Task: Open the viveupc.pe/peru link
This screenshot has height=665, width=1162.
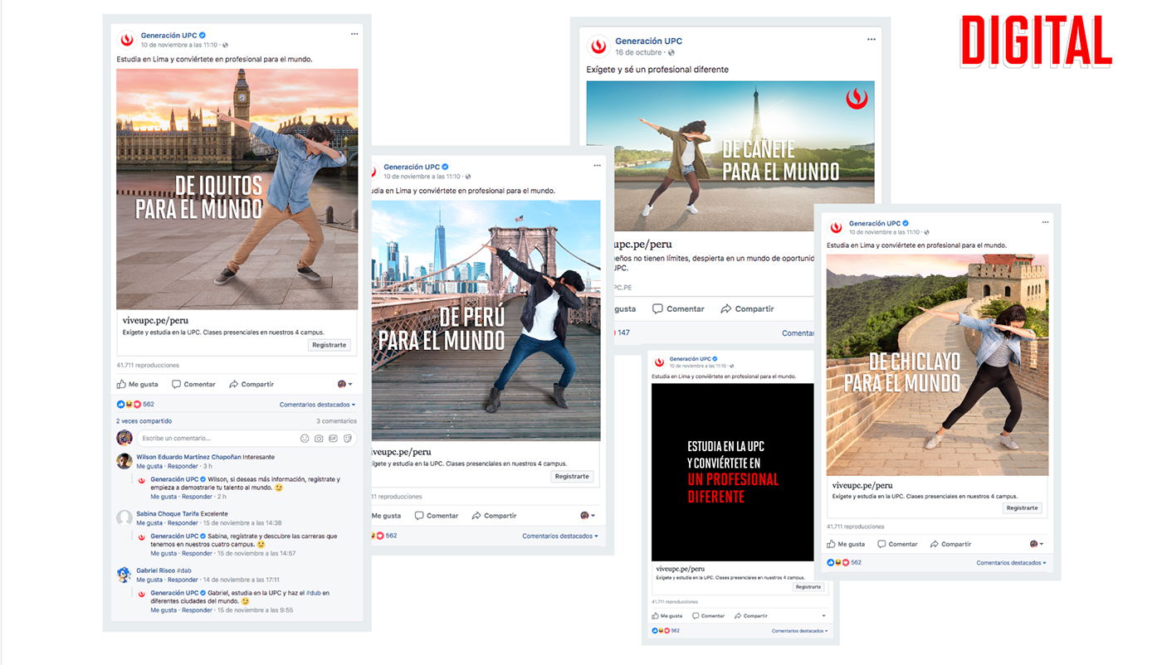Action: pyautogui.click(x=154, y=322)
